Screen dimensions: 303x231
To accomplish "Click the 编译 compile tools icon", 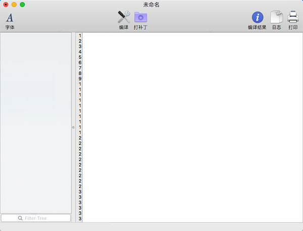I will (124, 17).
